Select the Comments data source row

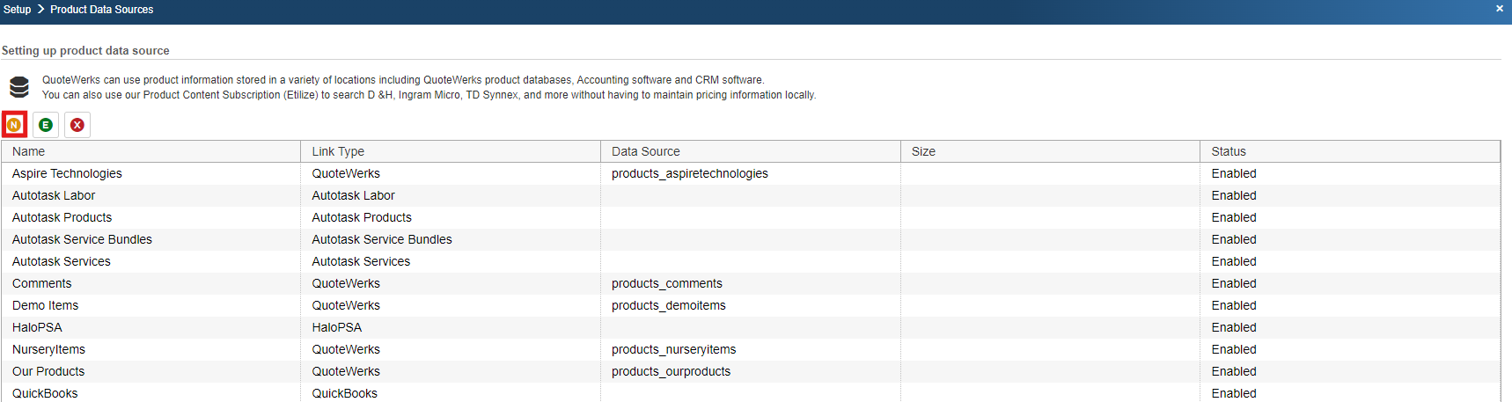pyautogui.click(x=42, y=283)
